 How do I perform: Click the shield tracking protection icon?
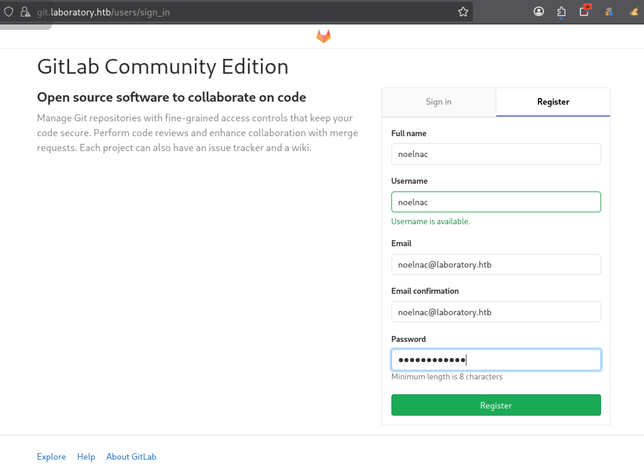click(9, 12)
